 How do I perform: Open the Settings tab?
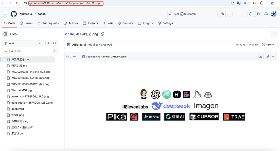tap(165, 23)
